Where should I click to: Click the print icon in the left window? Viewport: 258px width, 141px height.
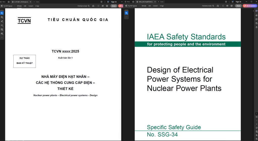click(x=107, y=6)
